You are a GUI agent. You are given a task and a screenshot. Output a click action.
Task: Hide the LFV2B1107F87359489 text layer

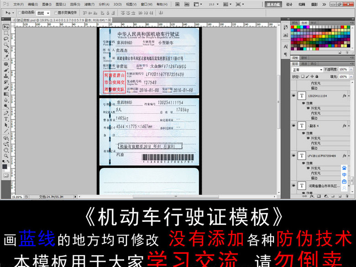pyautogui.click(x=293, y=156)
